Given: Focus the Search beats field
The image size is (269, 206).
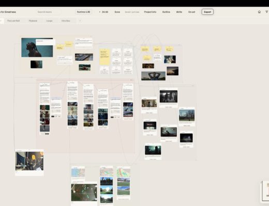Looking at the screenshot, I should [x=49, y=12].
